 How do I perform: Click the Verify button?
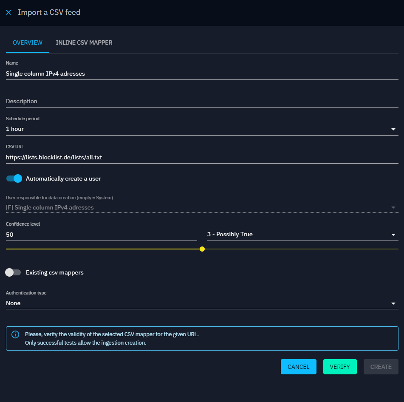tap(340, 367)
